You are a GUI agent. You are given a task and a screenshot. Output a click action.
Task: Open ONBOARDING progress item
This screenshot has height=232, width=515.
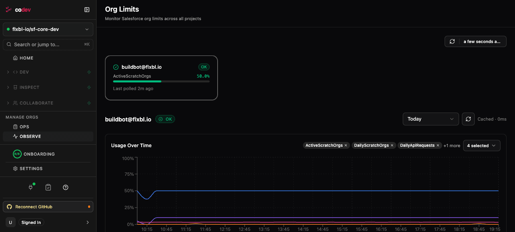pos(48,154)
